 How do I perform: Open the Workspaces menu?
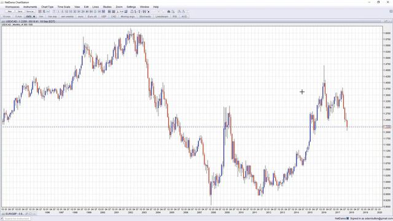pyautogui.click(x=12, y=7)
